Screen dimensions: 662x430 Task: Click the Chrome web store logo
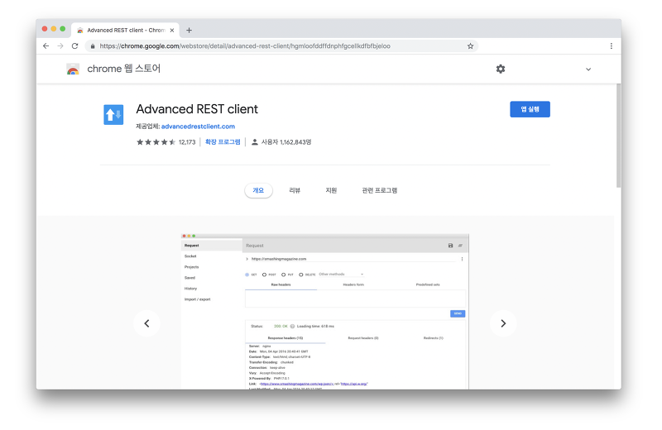click(73, 69)
